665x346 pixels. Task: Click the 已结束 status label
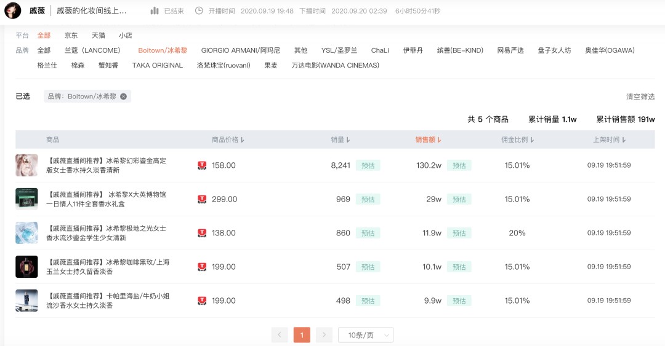coord(174,11)
